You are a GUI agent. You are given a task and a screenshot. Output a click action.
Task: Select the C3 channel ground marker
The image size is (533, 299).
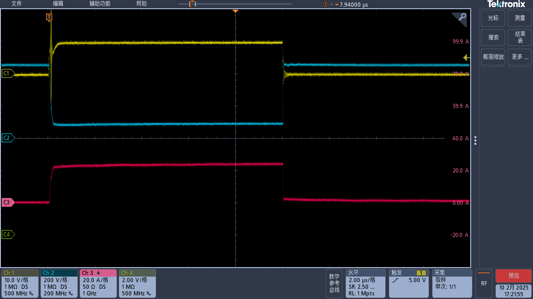7,202
